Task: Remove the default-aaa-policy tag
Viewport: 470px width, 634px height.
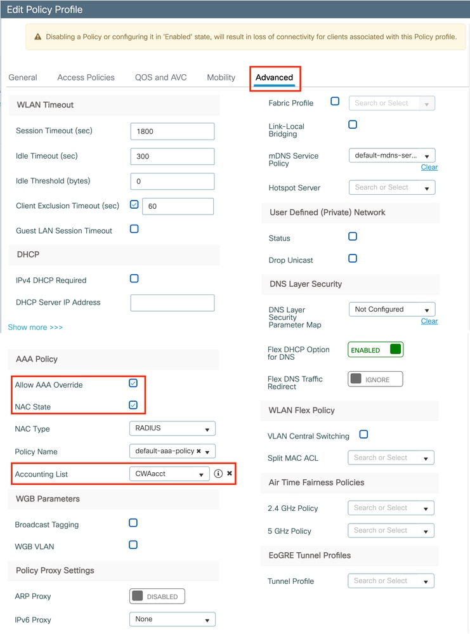Action: (x=198, y=451)
